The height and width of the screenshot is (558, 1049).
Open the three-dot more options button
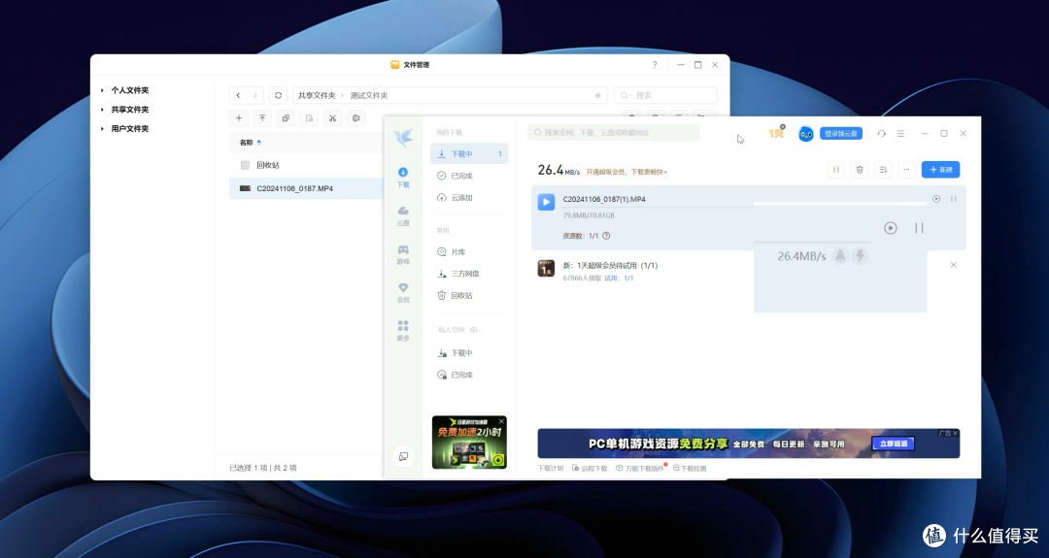pyautogui.click(x=906, y=170)
